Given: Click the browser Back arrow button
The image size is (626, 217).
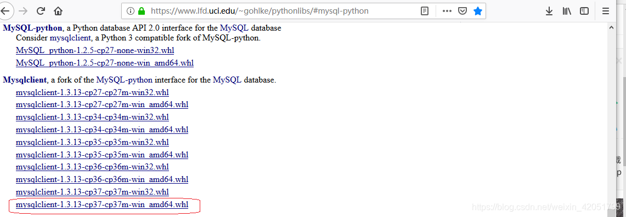Looking at the screenshot, I should tap(5, 11).
